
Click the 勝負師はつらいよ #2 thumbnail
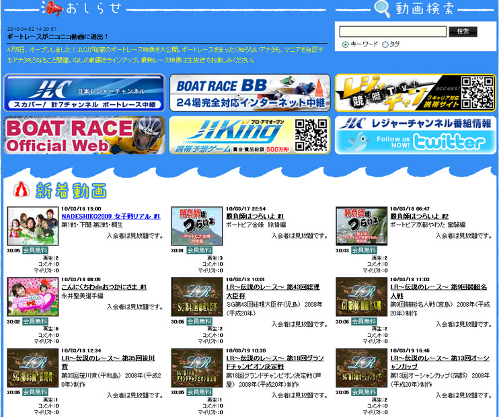(362, 226)
